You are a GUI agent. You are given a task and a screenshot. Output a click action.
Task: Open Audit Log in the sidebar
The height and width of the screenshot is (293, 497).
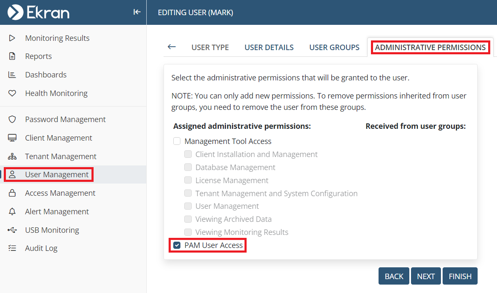click(x=41, y=248)
